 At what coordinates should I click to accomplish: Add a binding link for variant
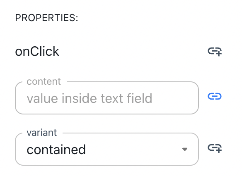coord(215,148)
